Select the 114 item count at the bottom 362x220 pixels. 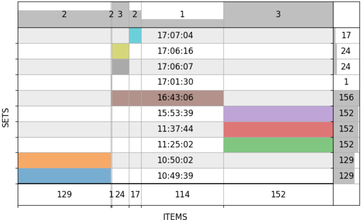coord(182,194)
